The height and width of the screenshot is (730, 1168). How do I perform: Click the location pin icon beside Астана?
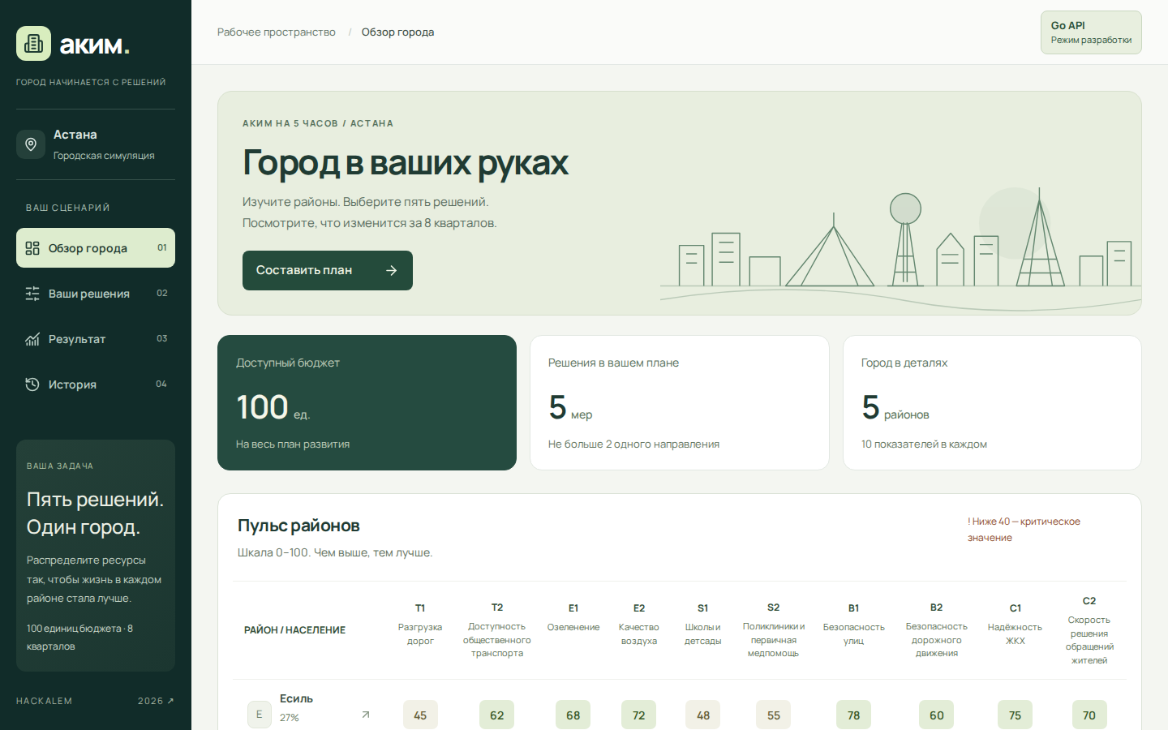pos(31,144)
